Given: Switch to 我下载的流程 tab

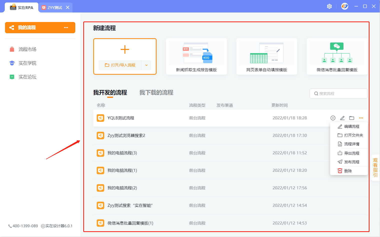Looking at the screenshot, I should [156, 93].
